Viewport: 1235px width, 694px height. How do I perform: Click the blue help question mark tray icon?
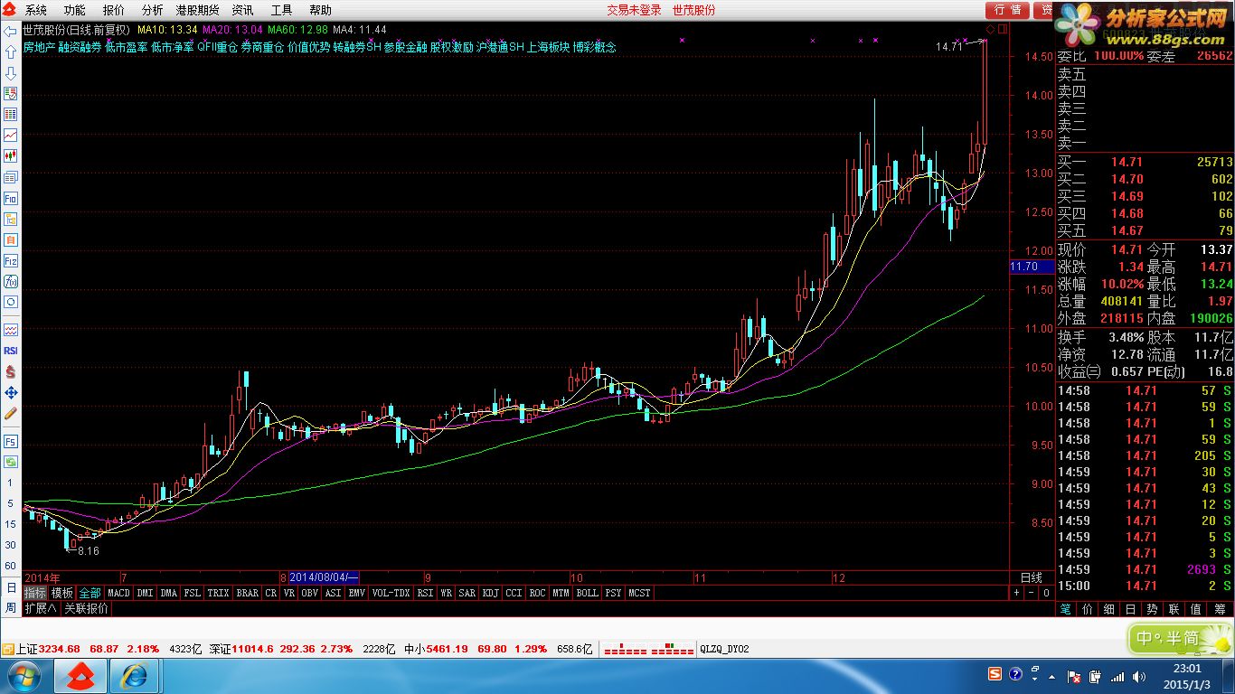[x=1015, y=675]
